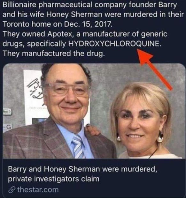Select the word HYDROXYCHLOROQUINE in the post
This screenshot has width=186, height=198.
114,44
